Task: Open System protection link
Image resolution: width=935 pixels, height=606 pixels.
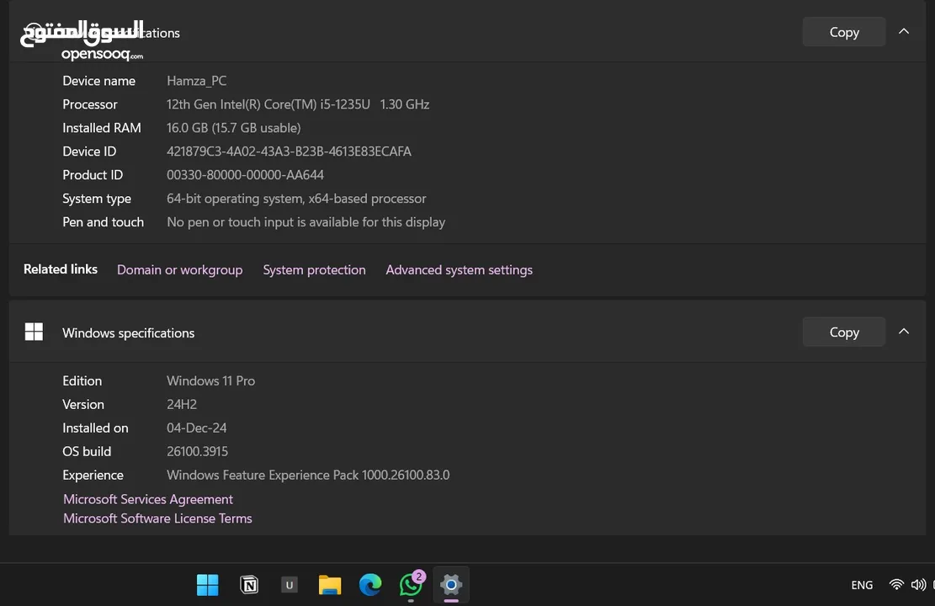Action: (x=314, y=269)
